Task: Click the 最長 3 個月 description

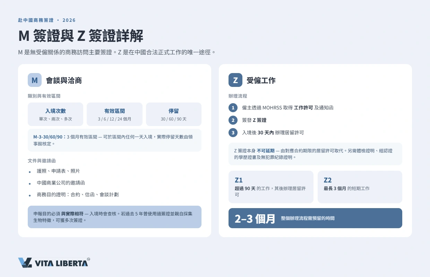Action: (x=346, y=189)
